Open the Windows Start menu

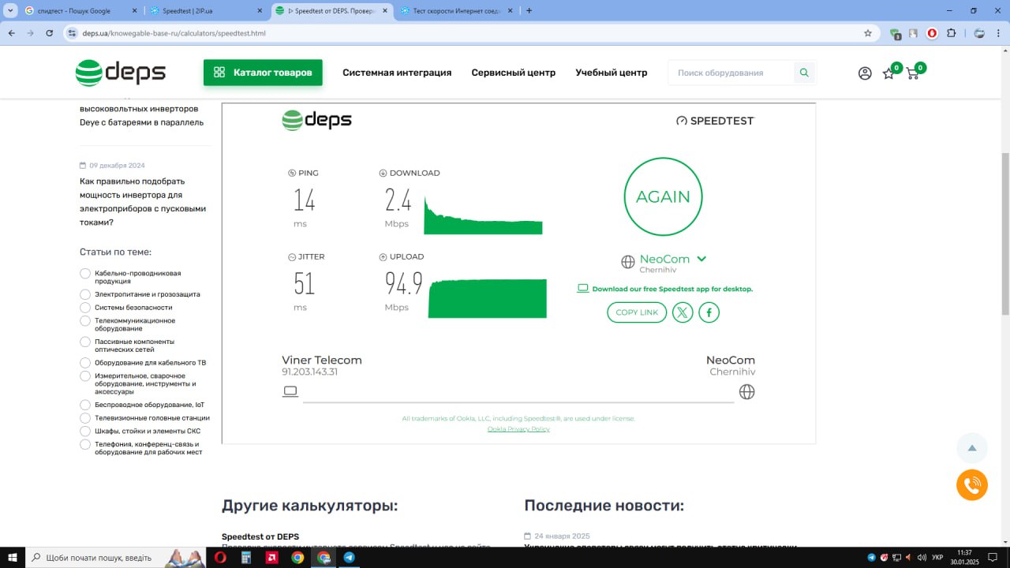[13, 557]
